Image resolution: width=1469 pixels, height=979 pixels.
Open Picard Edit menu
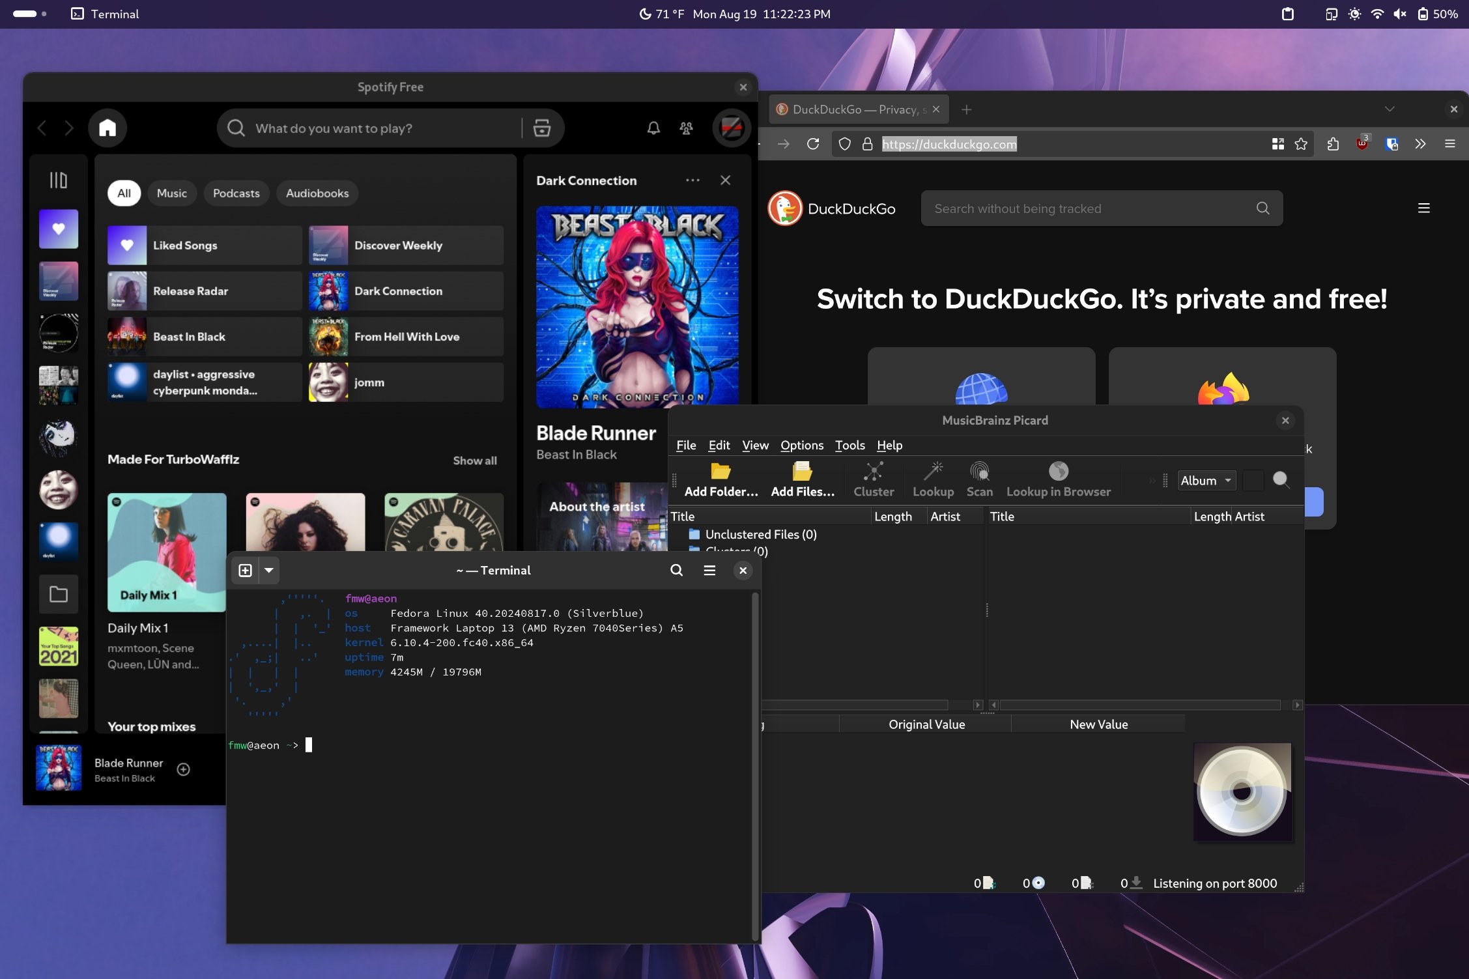719,445
